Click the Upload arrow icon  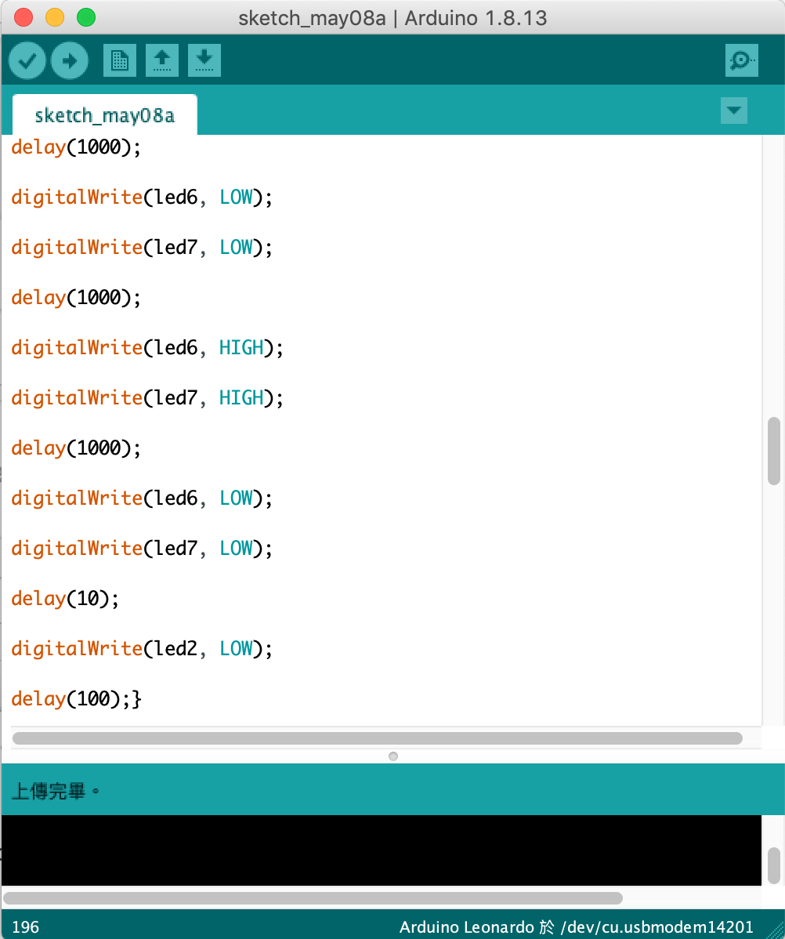click(69, 60)
